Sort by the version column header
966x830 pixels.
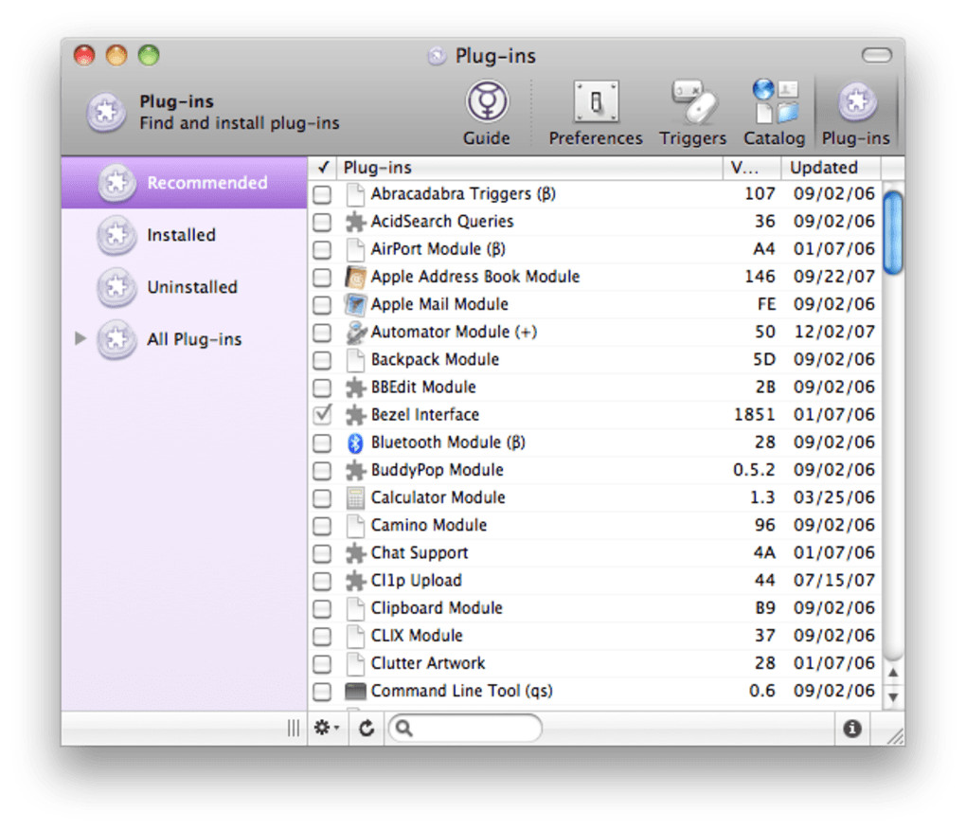tap(752, 168)
